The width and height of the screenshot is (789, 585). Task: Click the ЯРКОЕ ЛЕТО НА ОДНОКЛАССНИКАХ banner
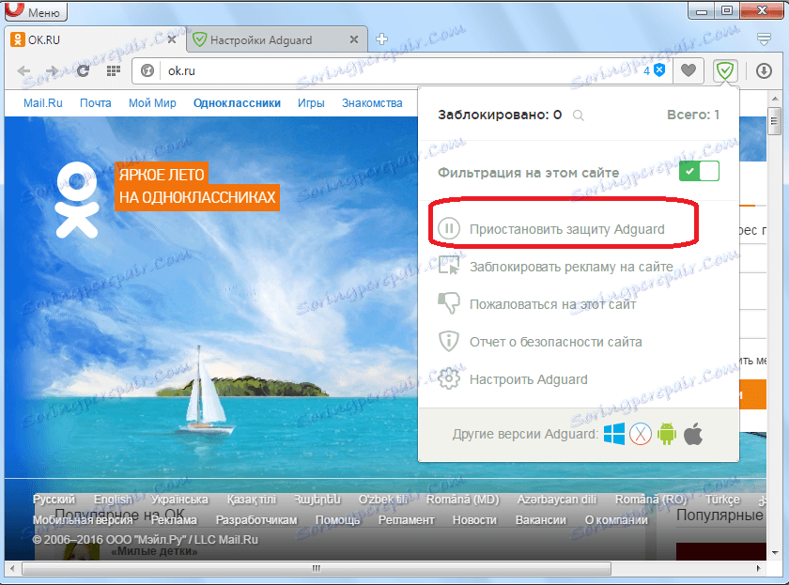coord(197,186)
